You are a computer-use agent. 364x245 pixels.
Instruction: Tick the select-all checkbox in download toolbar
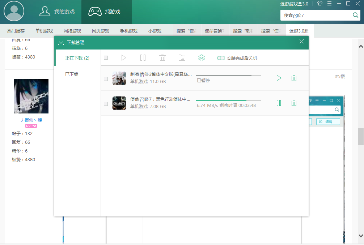pos(106,58)
